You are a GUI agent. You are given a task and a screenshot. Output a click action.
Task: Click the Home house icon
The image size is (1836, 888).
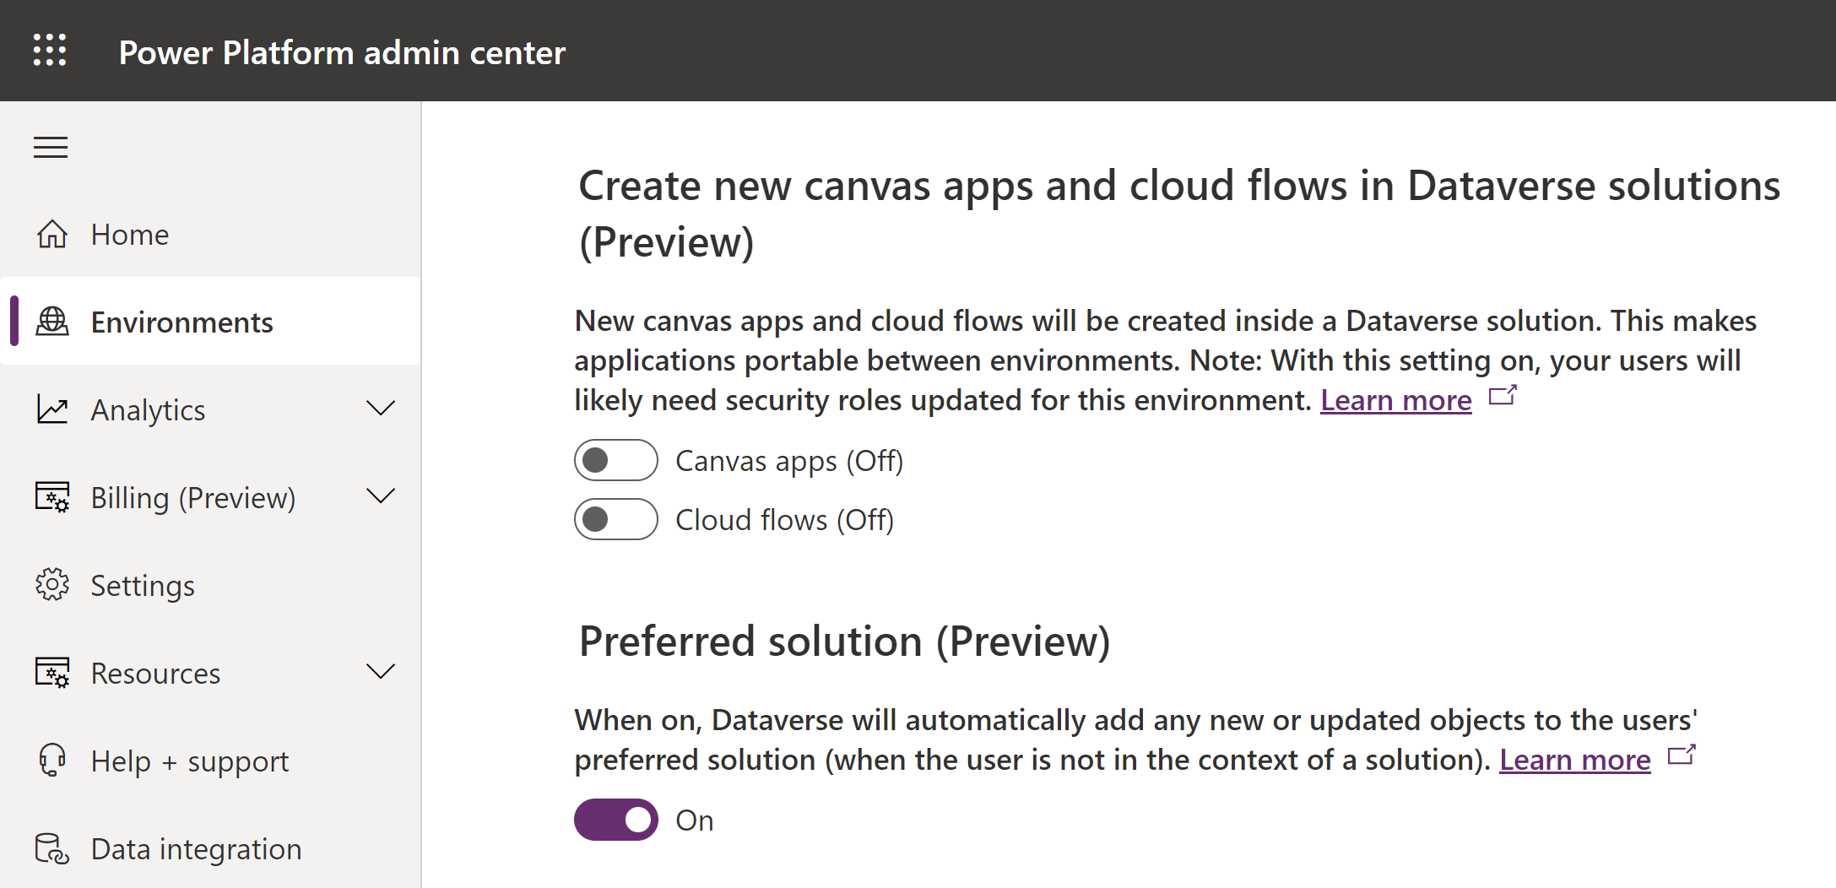click(52, 235)
